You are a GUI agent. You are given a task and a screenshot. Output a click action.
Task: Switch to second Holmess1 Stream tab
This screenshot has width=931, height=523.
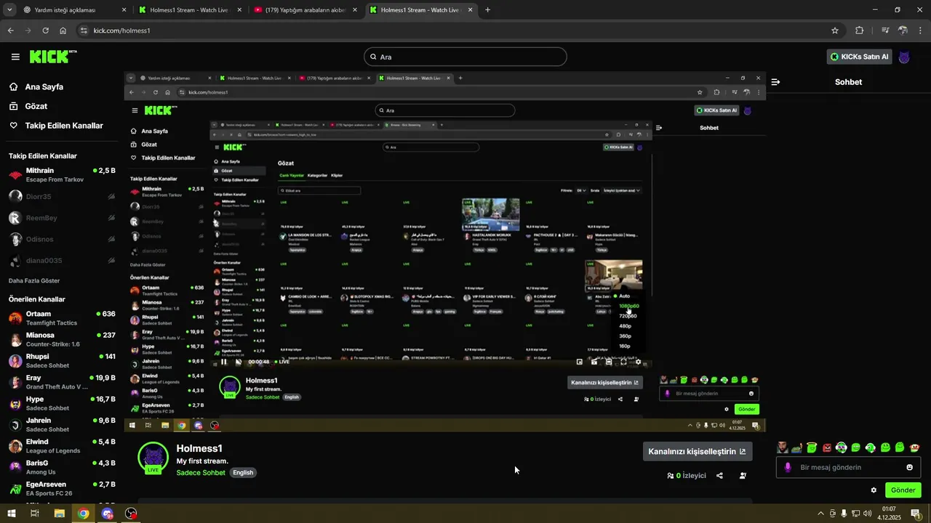pyautogui.click(x=420, y=10)
